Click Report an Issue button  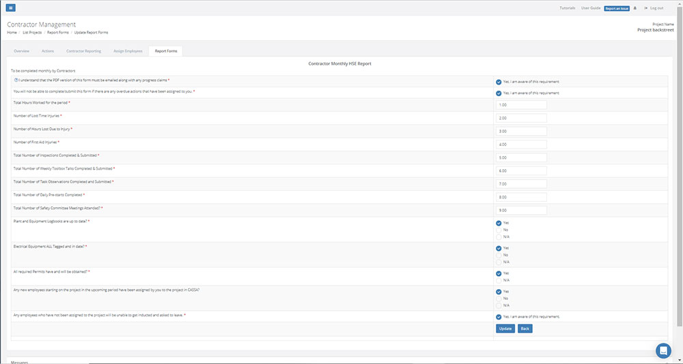617,8
